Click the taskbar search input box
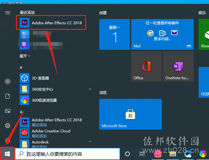This screenshot has height=160, width=209. coord(68,154)
